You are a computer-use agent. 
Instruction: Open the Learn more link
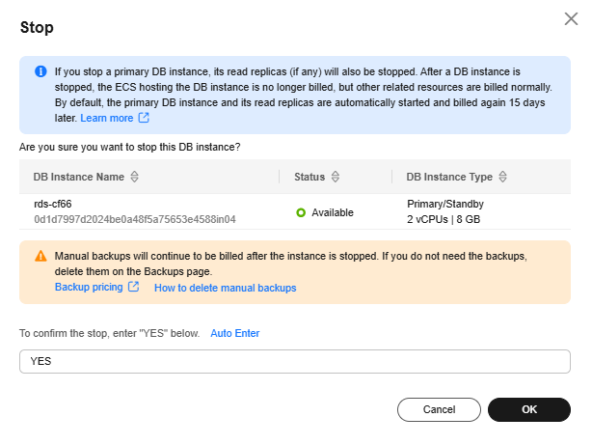tap(107, 118)
